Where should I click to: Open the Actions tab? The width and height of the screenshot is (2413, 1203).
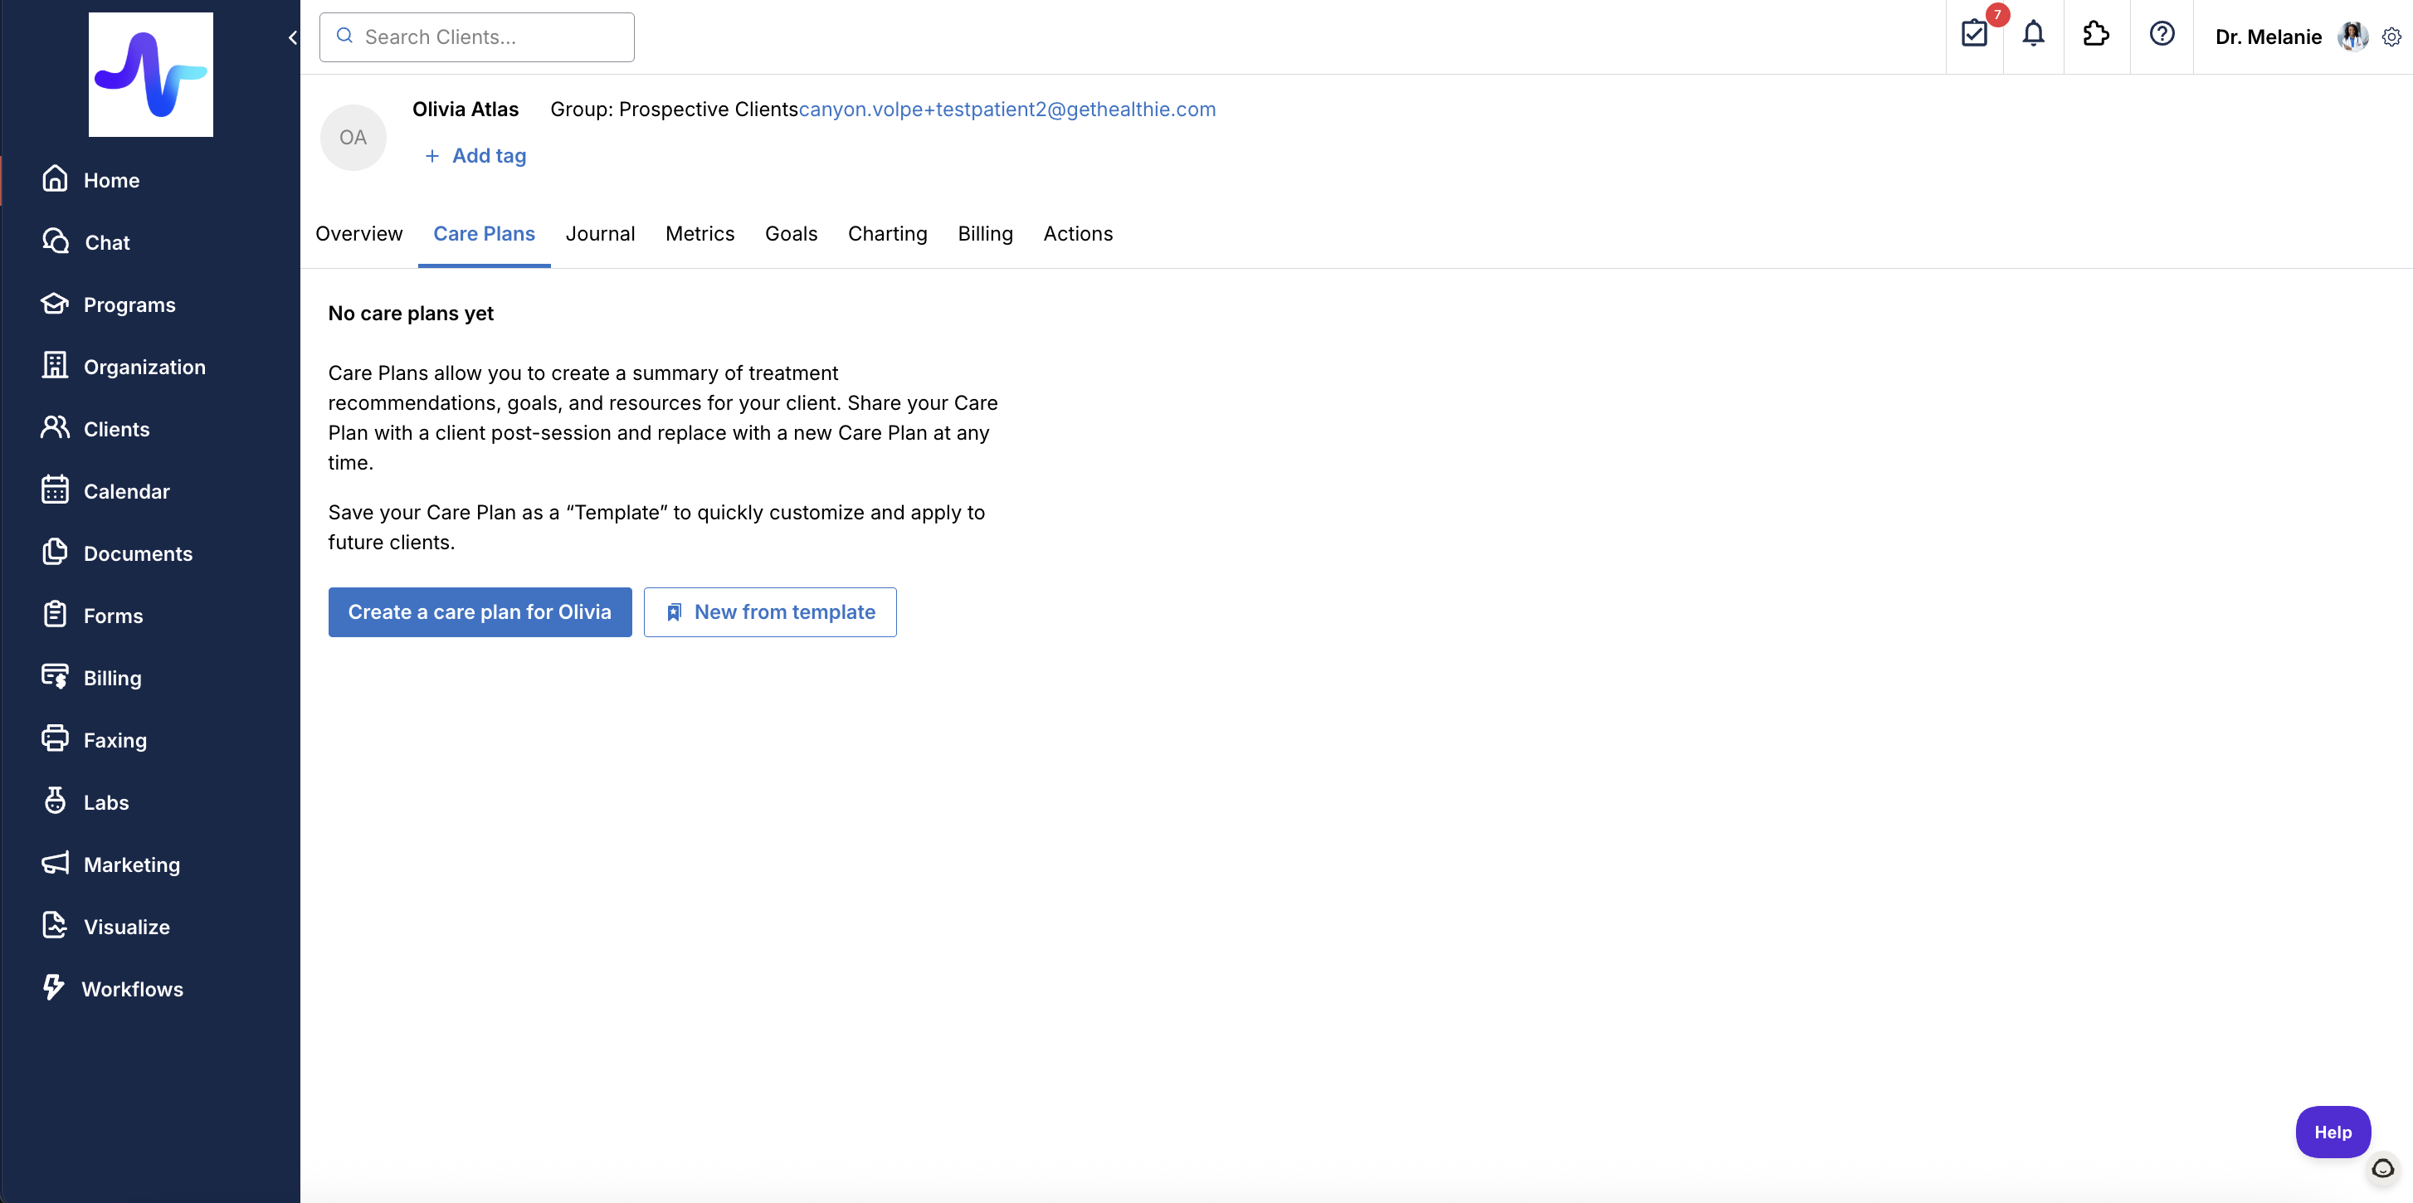(1078, 233)
